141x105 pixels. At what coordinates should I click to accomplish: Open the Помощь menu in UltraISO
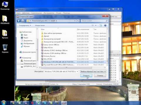[66, 13]
